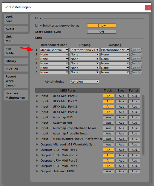Open the Look Feel preferences tab
This screenshot has width=154, height=186.
pos(16,19)
